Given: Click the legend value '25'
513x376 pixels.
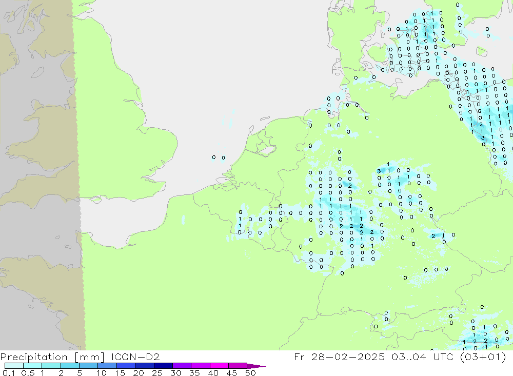Looking at the screenshot, I should (157, 373).
